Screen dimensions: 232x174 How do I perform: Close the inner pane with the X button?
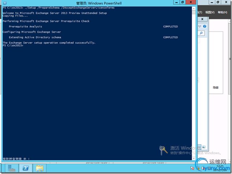point(202,19)
